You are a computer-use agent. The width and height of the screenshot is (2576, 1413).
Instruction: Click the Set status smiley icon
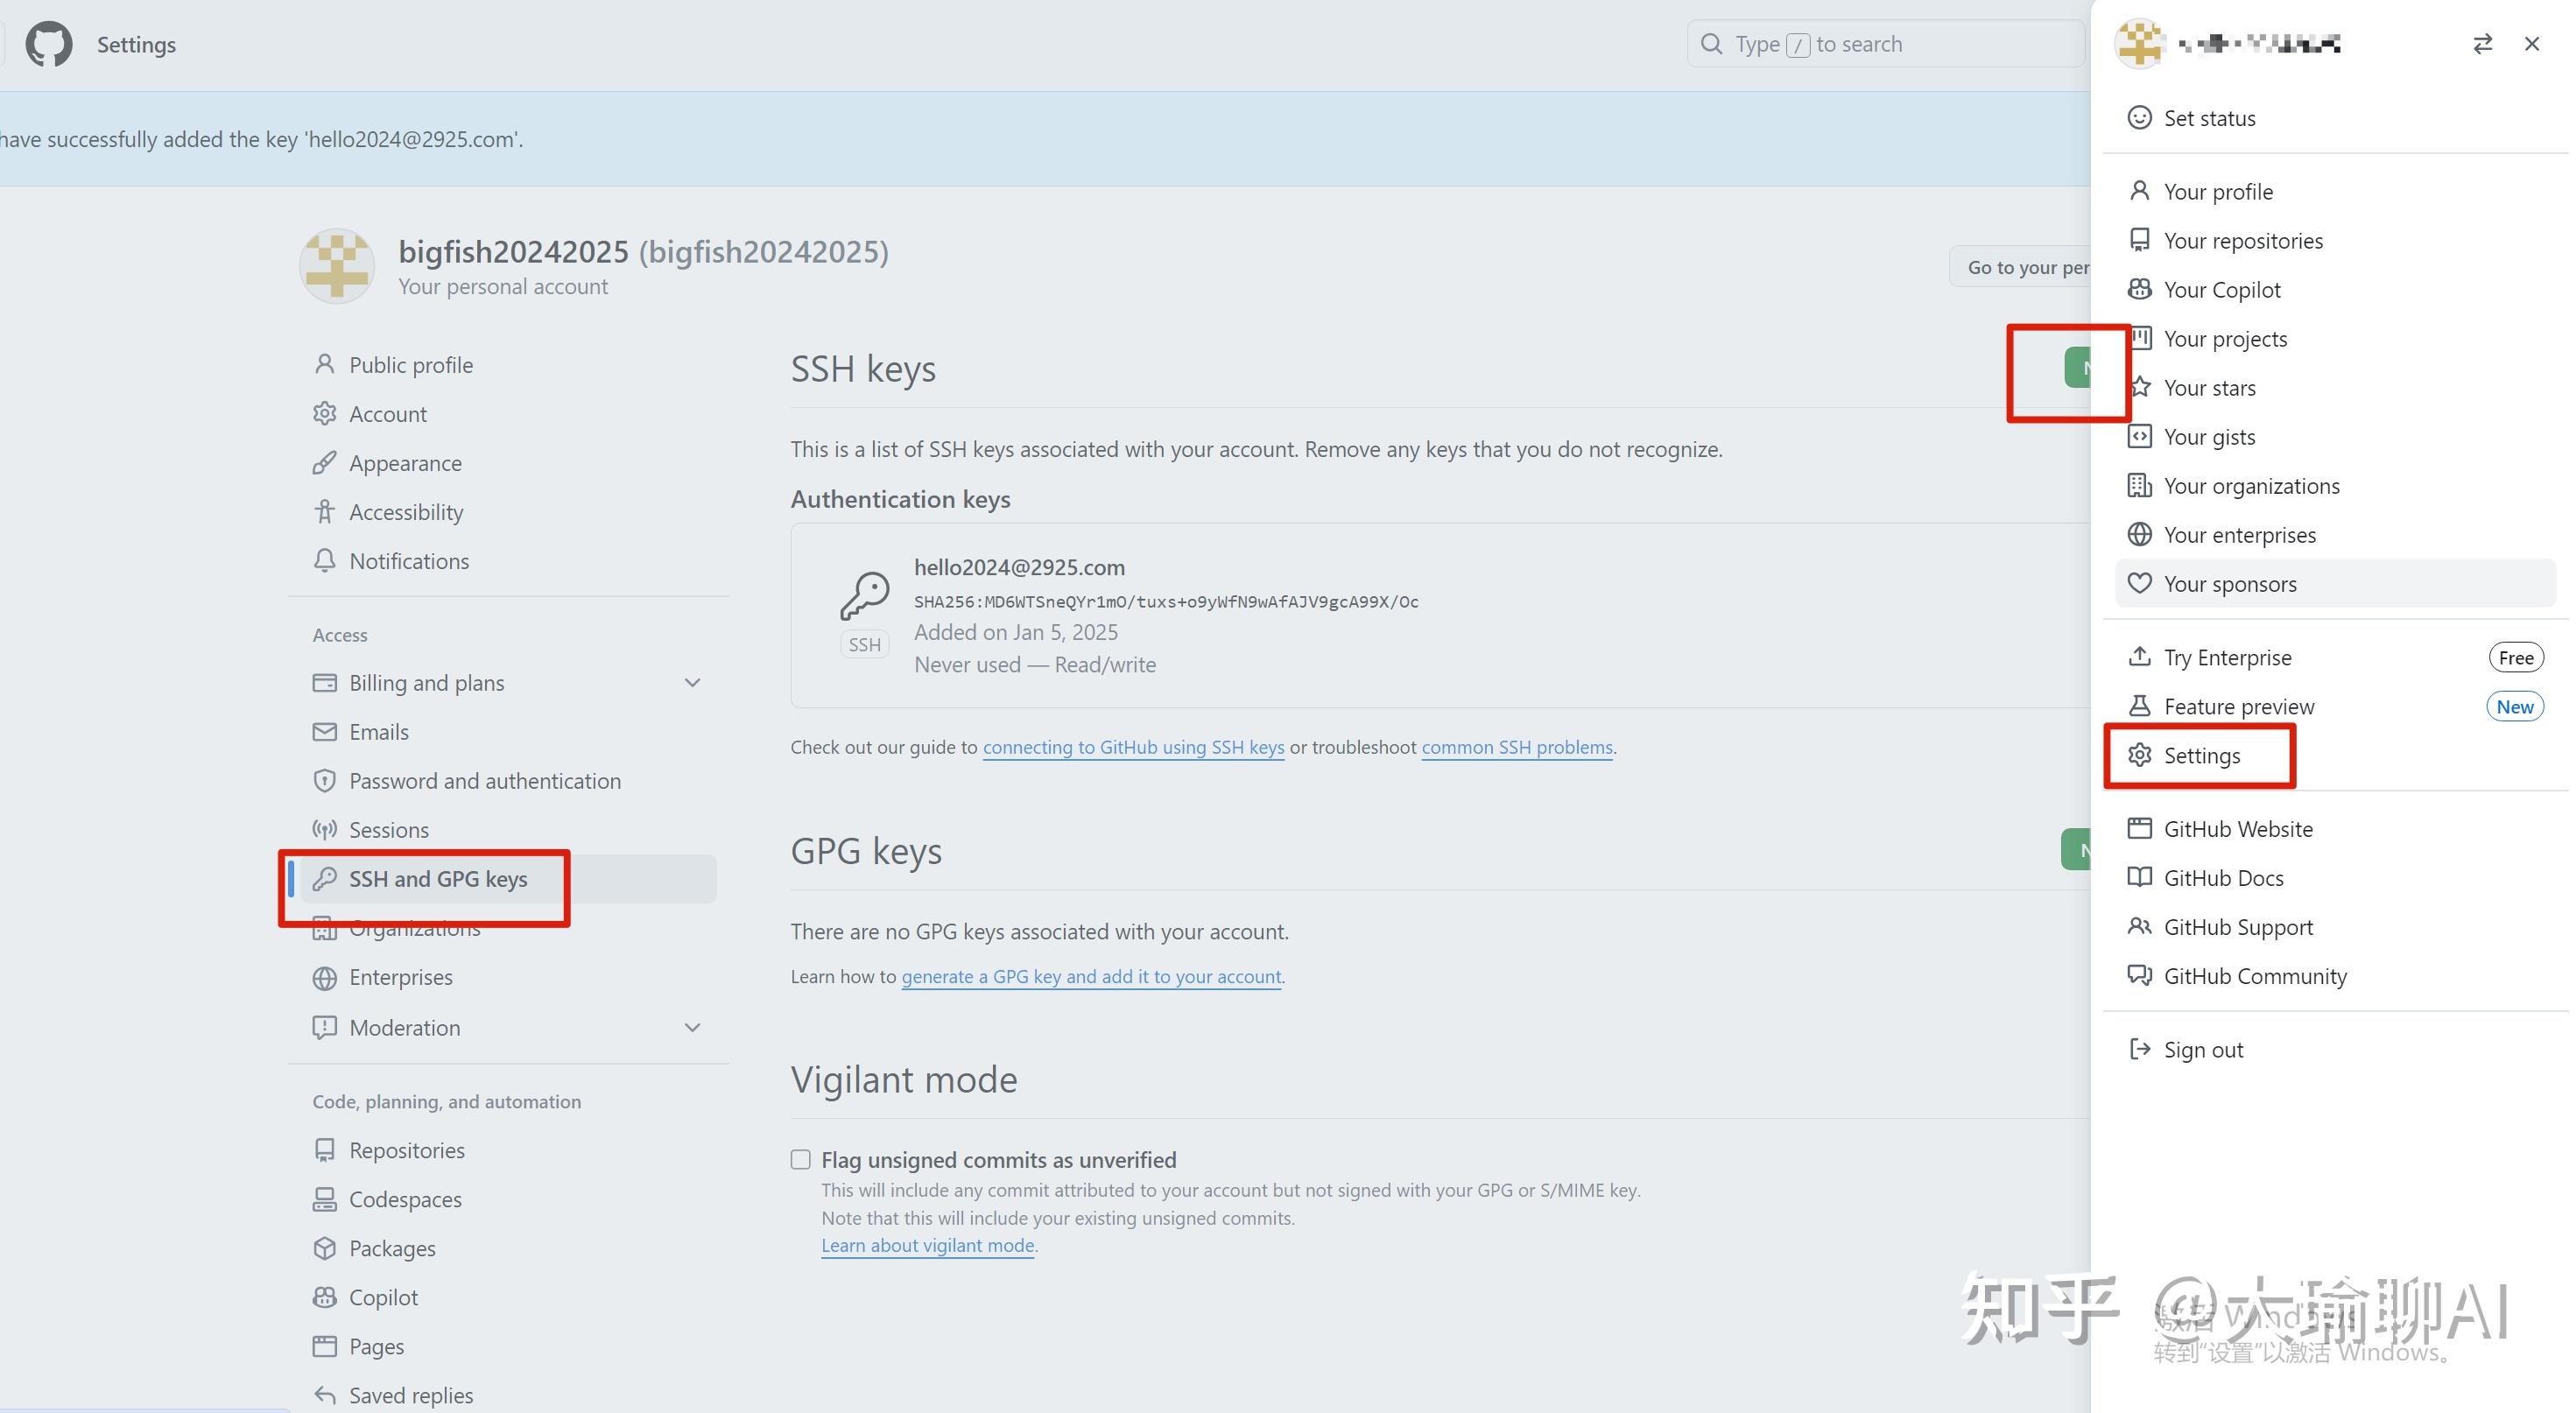point(2139,118)
